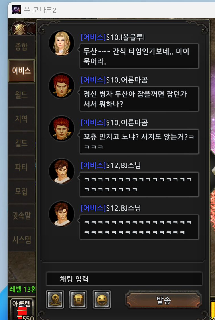Click the 발송 send button
Viewport: 215px width, 320px height.
[163, 300]
